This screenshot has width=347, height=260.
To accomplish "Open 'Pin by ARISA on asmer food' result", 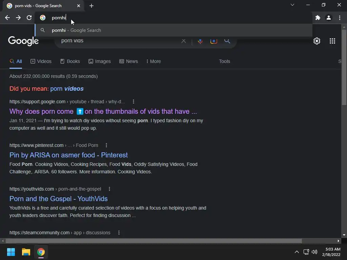I will [68, 155].
